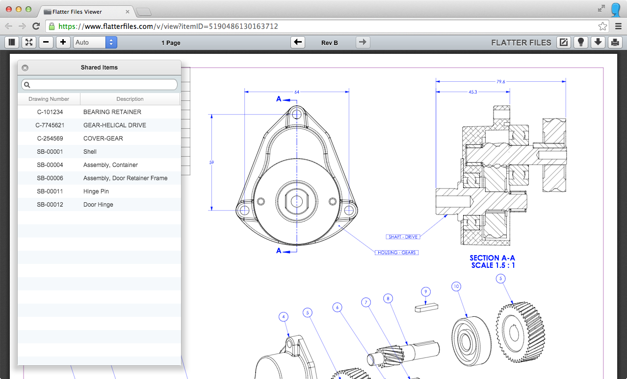Click the FLATTER FILES logo text
This screenshot has height=379, width=627.
(x=521, y=43)
